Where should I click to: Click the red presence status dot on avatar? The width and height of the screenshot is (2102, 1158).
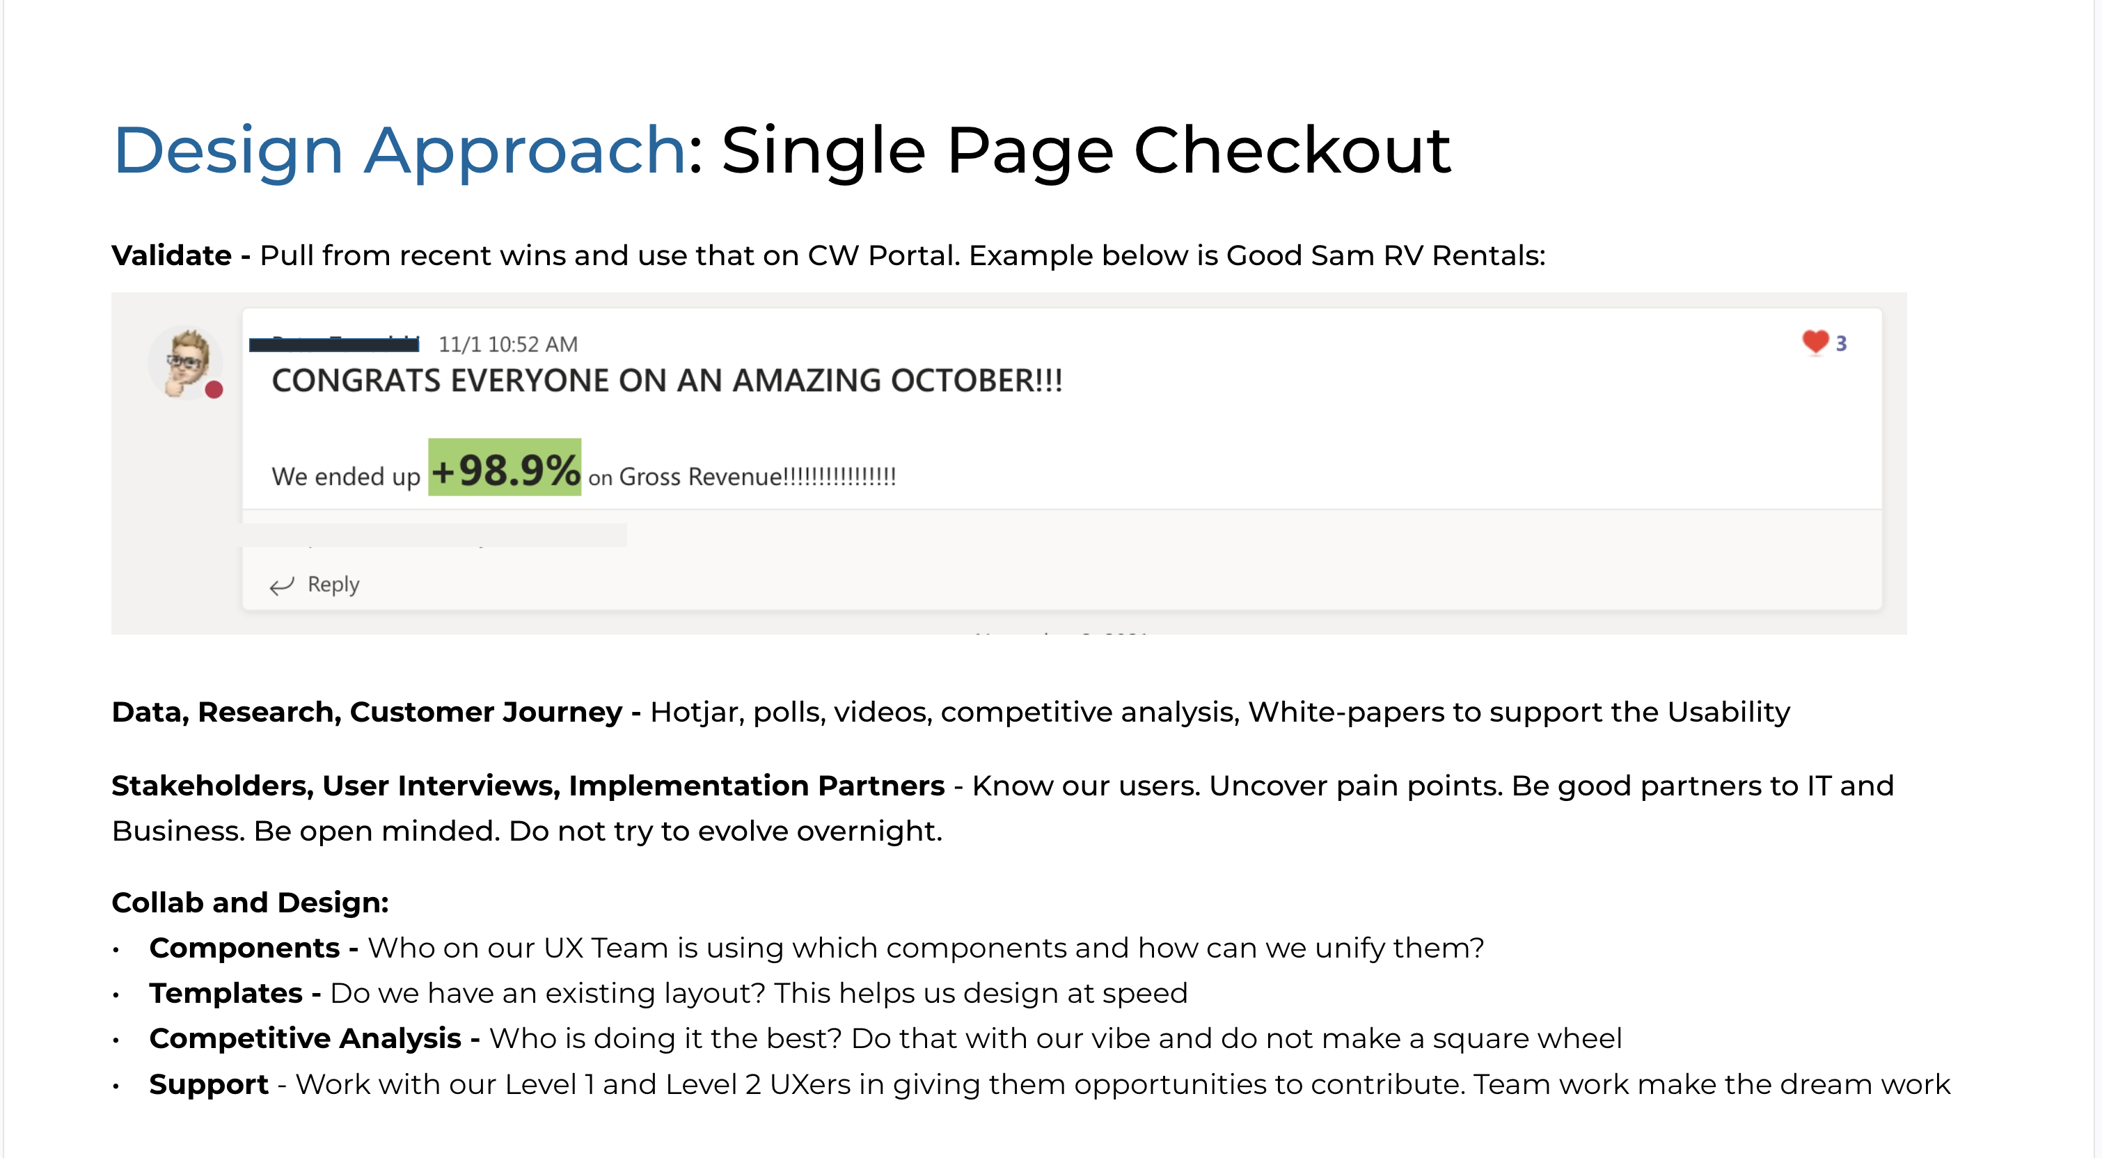coord(214,390)
